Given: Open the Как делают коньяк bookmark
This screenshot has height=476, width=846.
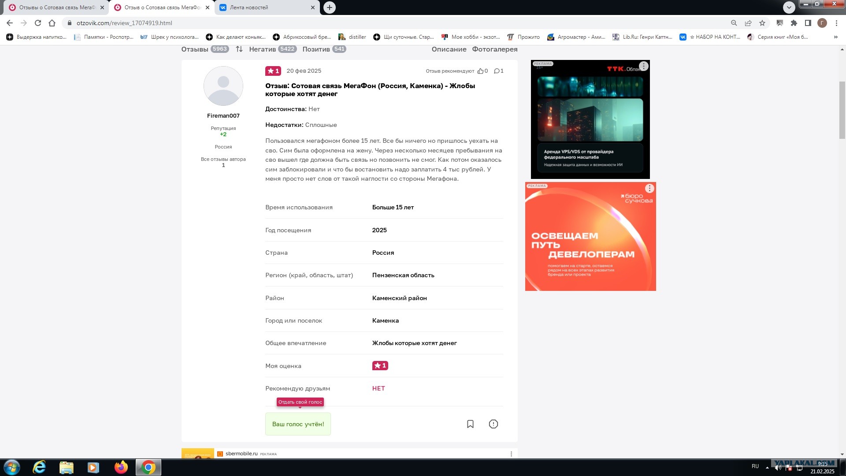Looking at the screenshot, I should (x=236, y=37).
